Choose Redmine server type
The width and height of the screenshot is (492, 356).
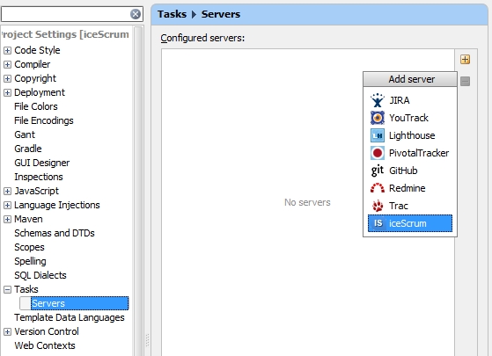(410, 188)
